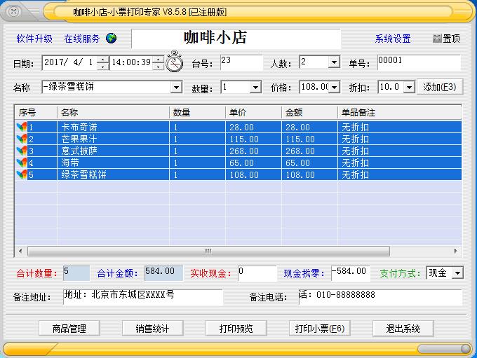The height and width of the screenshot is (358, 477).
Task: Open the 系统设置 system settings link
Action: click(393, 39)
